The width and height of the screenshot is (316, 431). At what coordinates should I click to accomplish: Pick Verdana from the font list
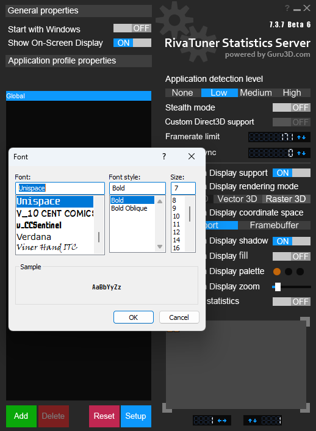click(34, 237)
